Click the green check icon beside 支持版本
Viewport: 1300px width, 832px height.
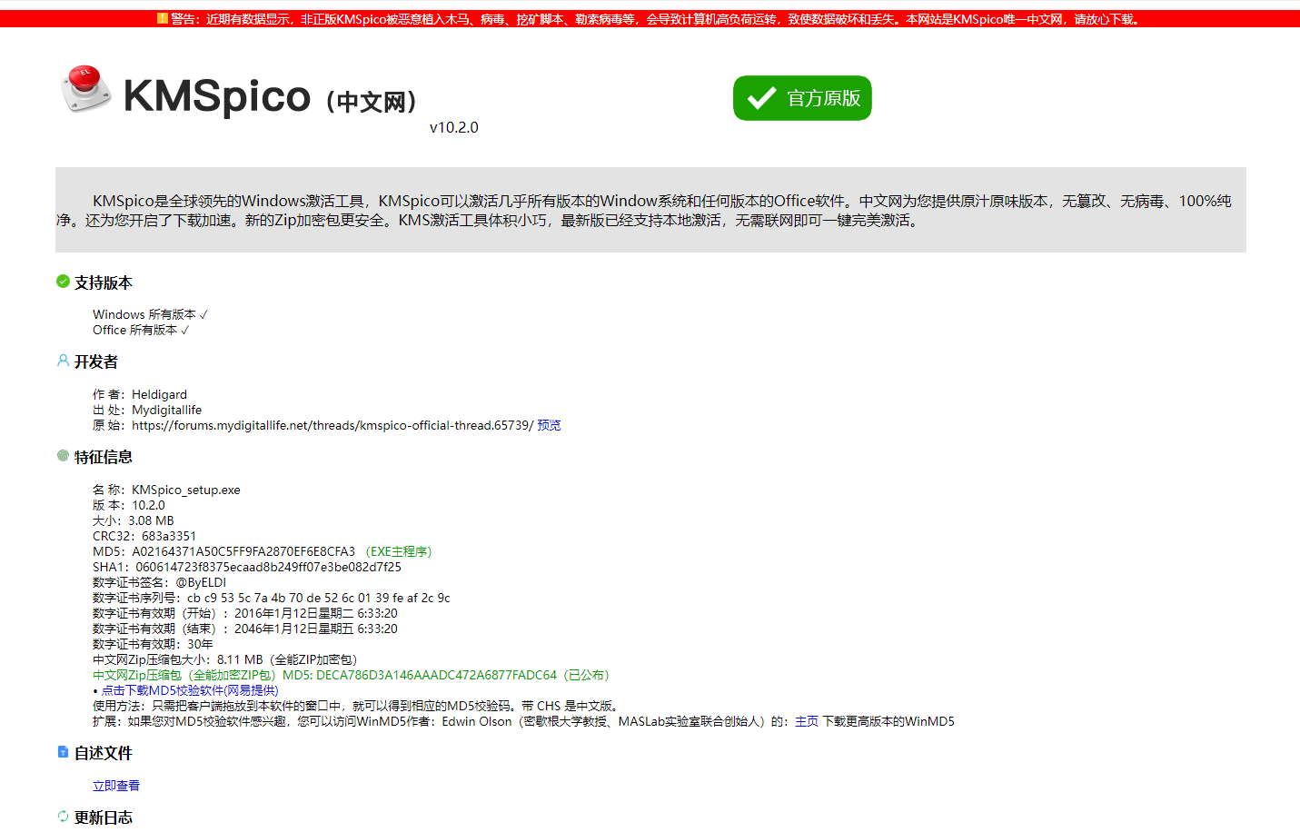[x=61, y=282]
